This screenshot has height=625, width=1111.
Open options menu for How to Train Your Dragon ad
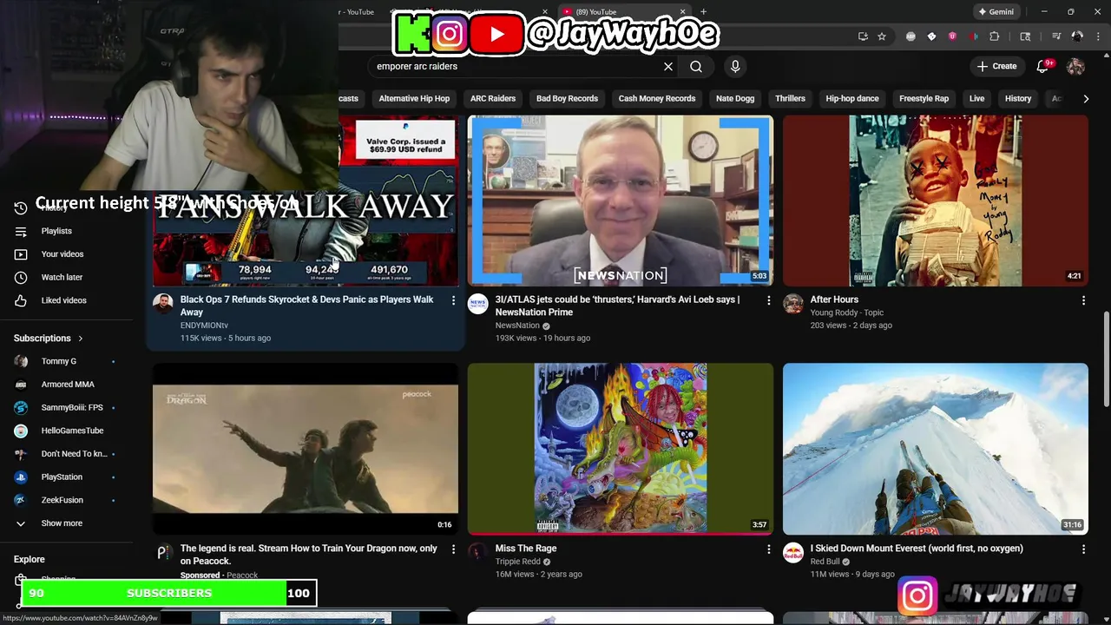pyautogui.click(x=453, y=549)
